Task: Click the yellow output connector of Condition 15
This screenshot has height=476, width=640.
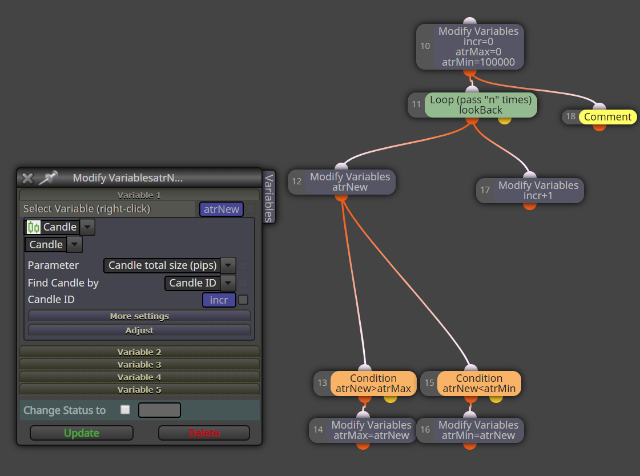Action: 496,398
